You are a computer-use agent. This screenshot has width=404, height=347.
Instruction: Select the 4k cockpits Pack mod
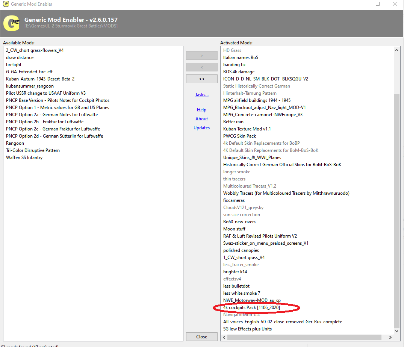click(251, 308)
